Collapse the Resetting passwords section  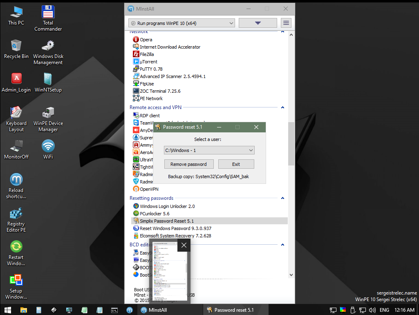click(x=282, y=198)
